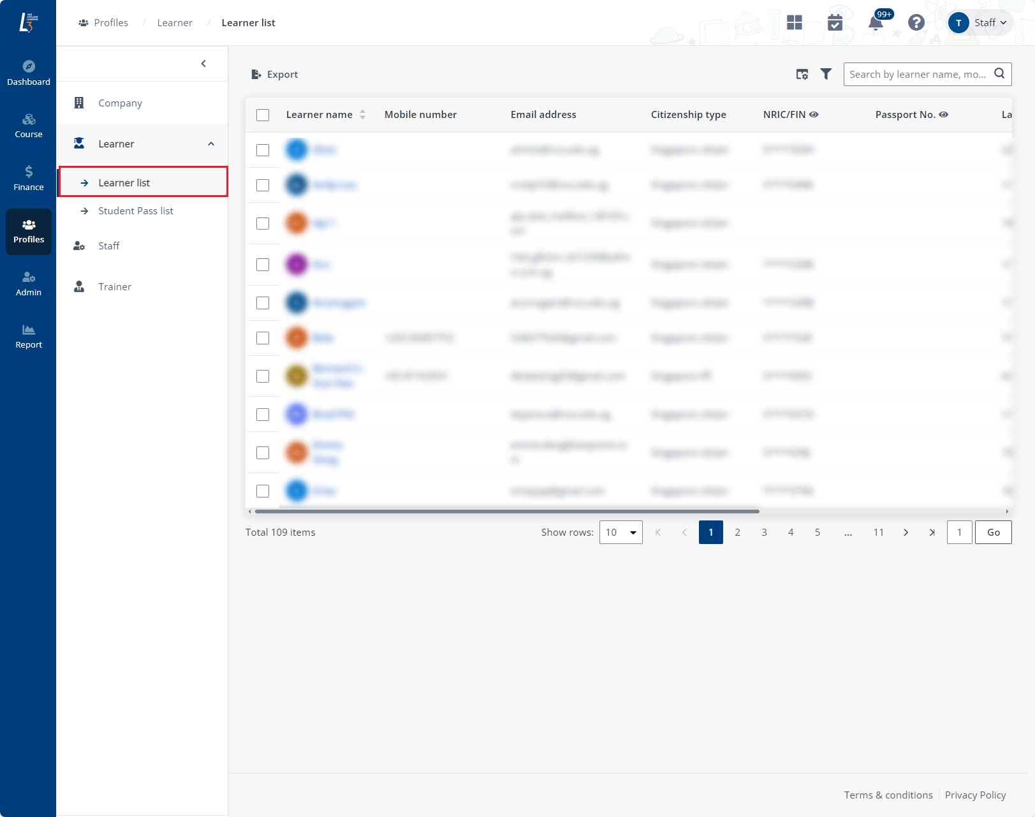
Task: Tick the select-all checkbox in table header
Action: coord(263,115)
